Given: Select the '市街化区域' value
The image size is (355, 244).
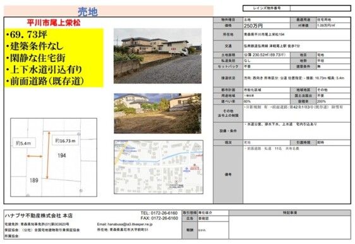Looking at the screenshot, I should [252, 90].
